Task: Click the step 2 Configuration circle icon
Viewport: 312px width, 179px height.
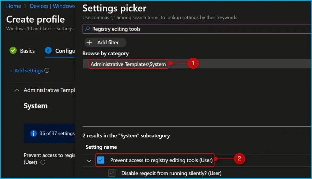Action: 48,51
